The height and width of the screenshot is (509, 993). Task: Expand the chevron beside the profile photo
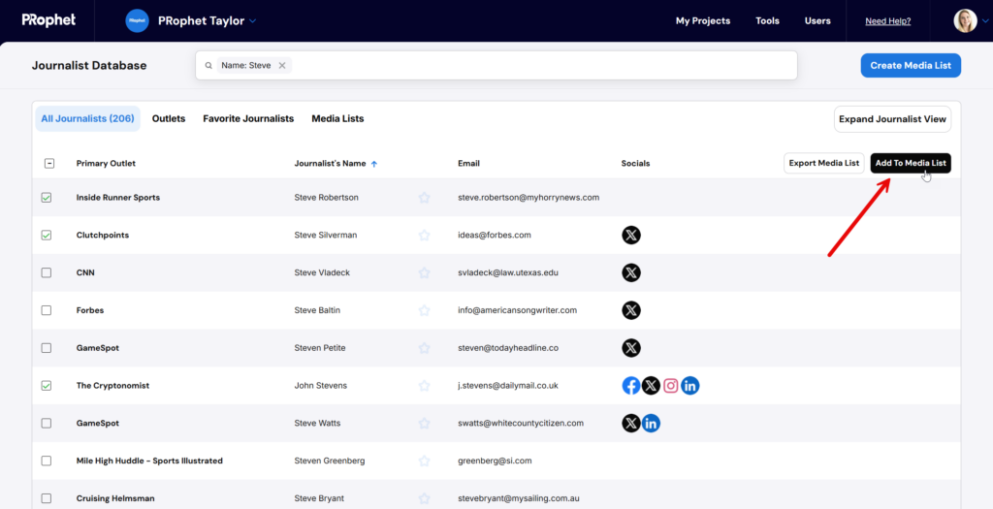984,21
